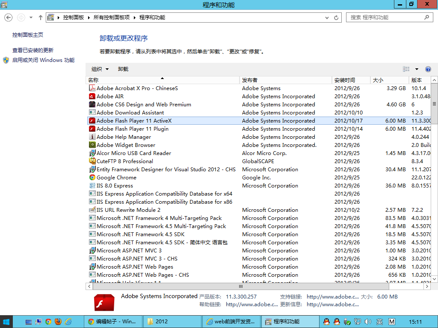Click the search magnifier icon
This screenshot has height=328, width=438.
coord(426,17)
